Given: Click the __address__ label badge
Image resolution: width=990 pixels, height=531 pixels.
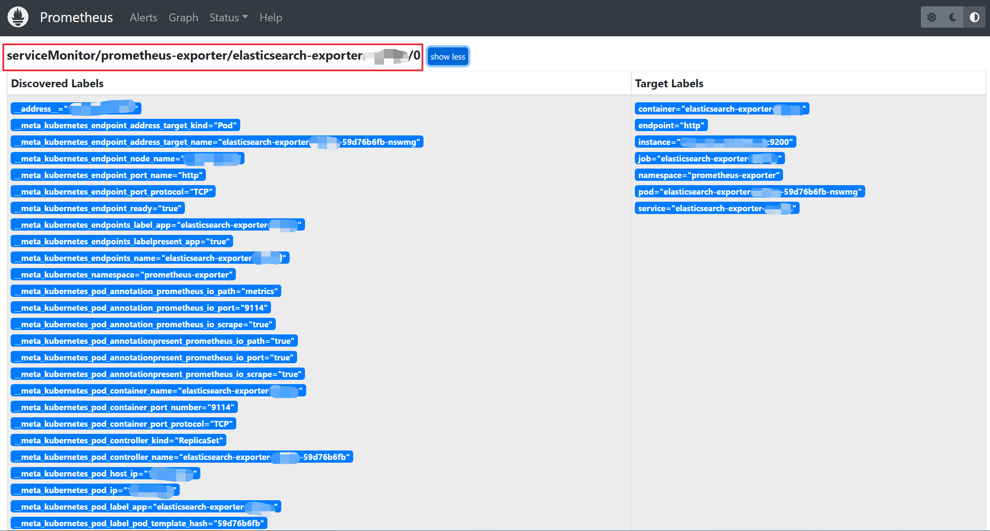Looking at the screenshot, I should point(76,109).
